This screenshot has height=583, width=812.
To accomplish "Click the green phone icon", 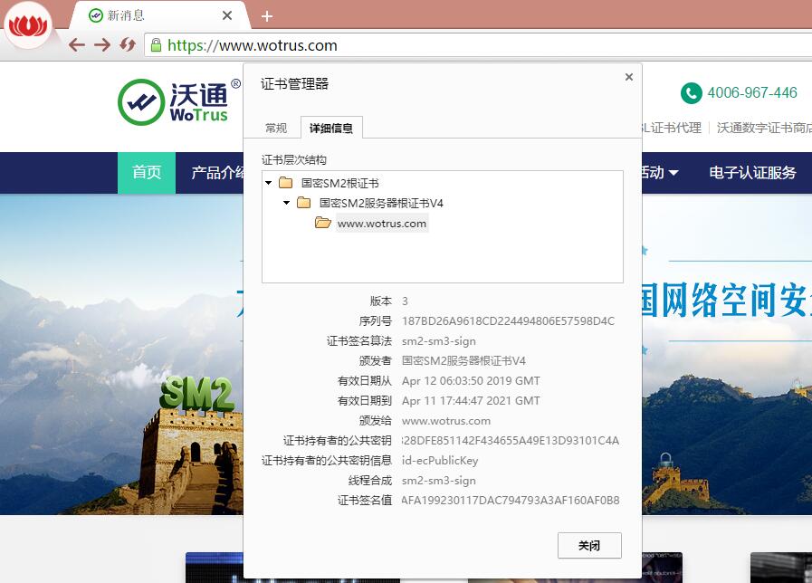I will (x=691, y=93).
